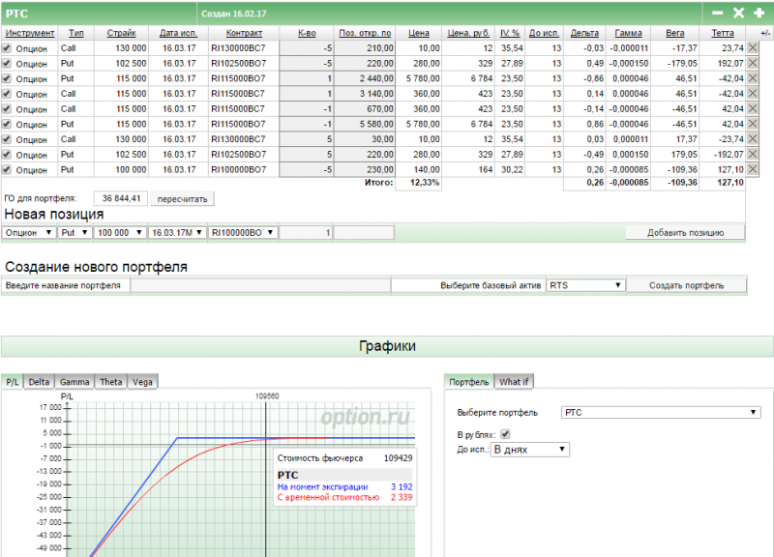
Task: Delete the Put 100 000 position row
Action: tap(754, 169)
